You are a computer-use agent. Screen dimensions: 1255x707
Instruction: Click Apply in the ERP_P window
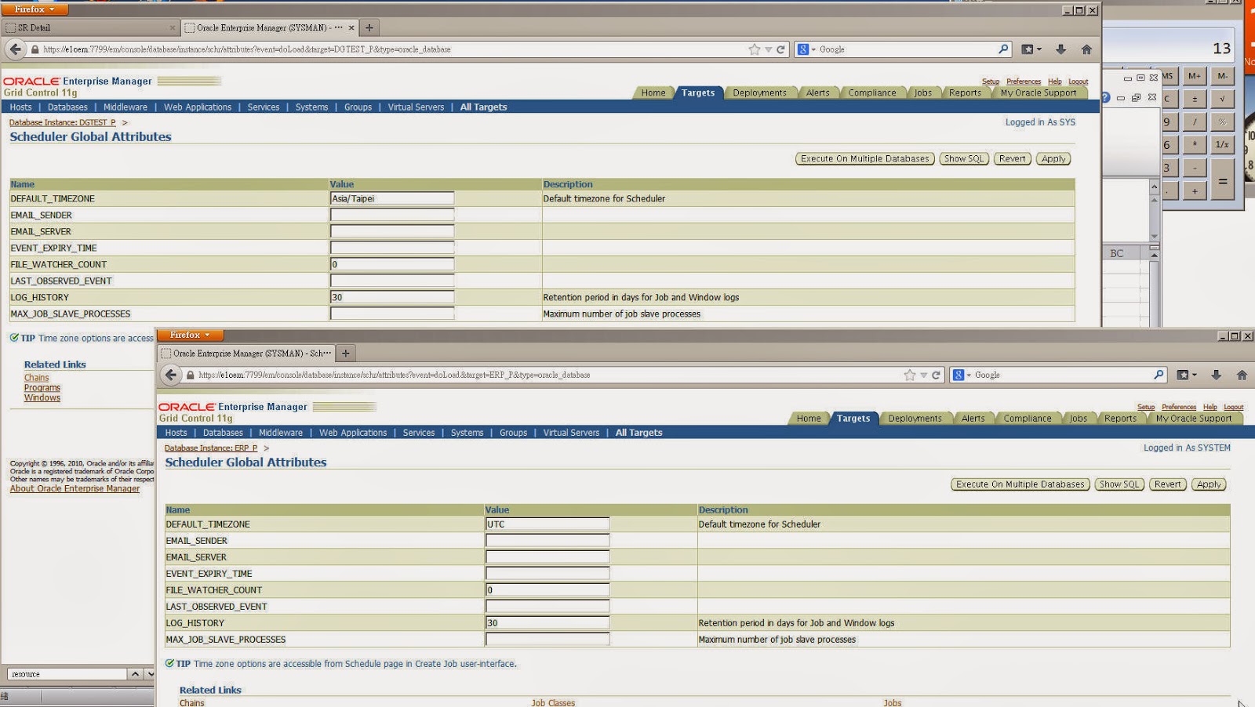(1209, 484)
